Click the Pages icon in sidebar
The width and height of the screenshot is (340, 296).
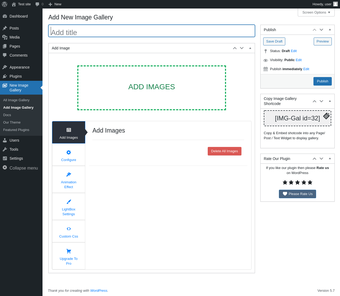(5, 46)
